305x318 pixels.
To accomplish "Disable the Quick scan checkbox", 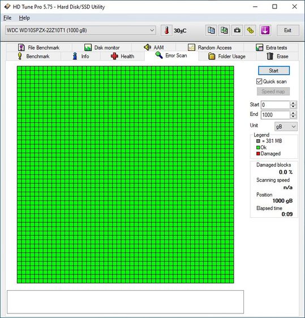I will [259, 81].
